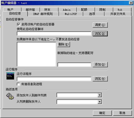Click 浏览 (B) to browse script
This screenshot has height=118, width=134.
click(x=100, y=34)
